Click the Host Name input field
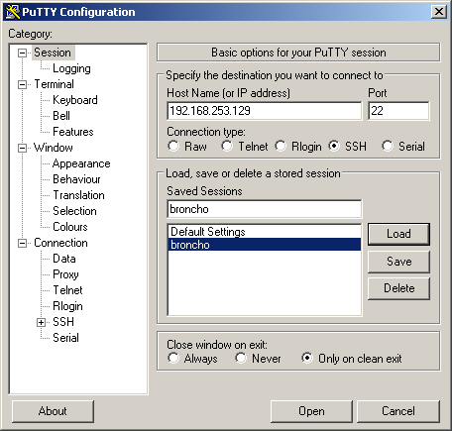 tap(265, 111)
